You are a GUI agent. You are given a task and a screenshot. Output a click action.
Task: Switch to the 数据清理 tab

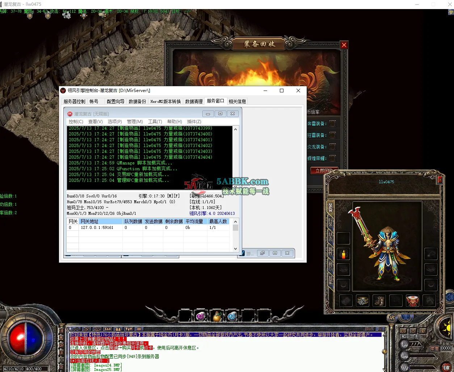pyautogui.click(x=194, y=101)
